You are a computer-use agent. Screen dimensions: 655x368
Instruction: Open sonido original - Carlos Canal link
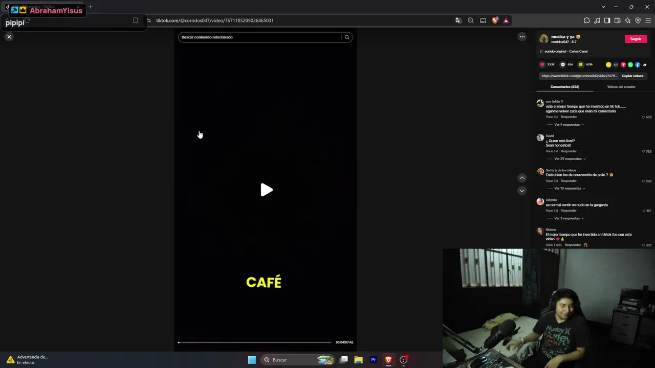(565, 52)
